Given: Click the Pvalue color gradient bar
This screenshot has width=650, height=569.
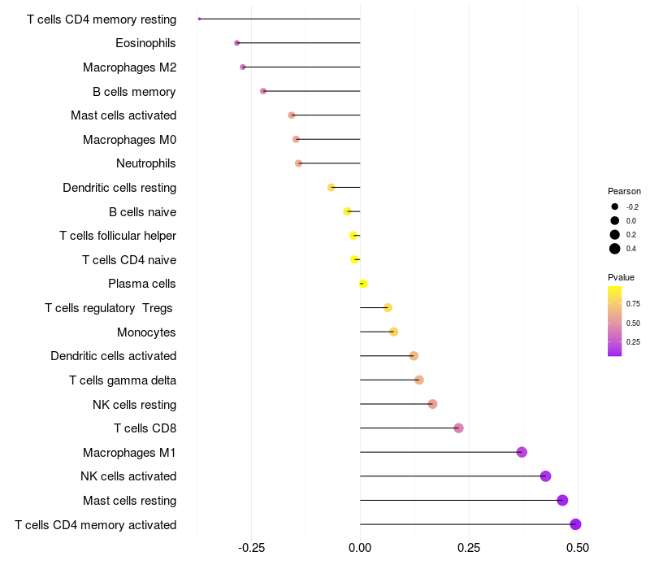Looking at the screenshot, I should coord(615,321).
